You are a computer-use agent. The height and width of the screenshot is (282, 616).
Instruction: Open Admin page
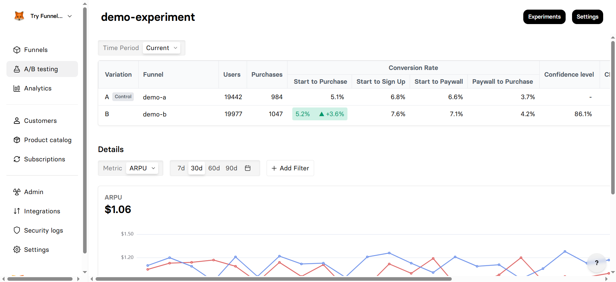[x=42, y=192]
